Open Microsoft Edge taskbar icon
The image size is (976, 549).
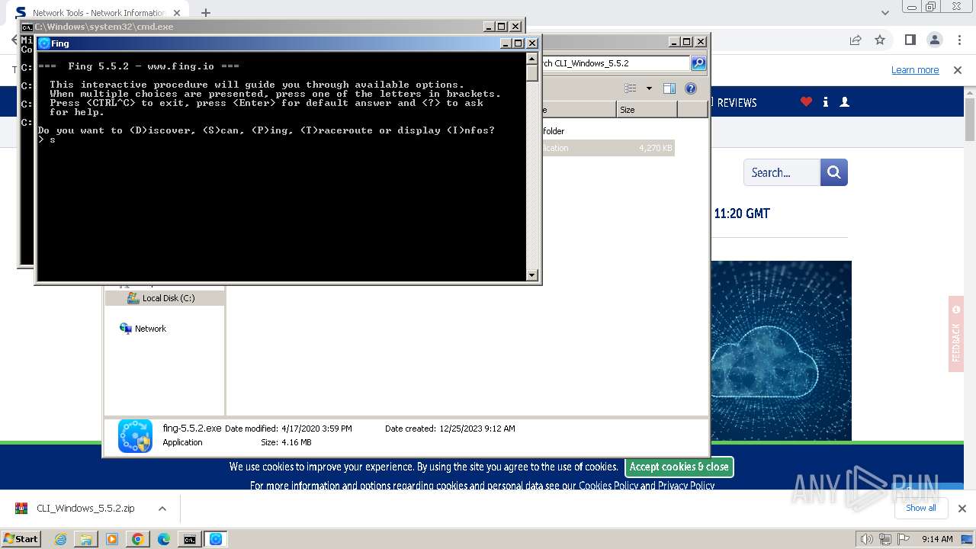pos(164,539)
